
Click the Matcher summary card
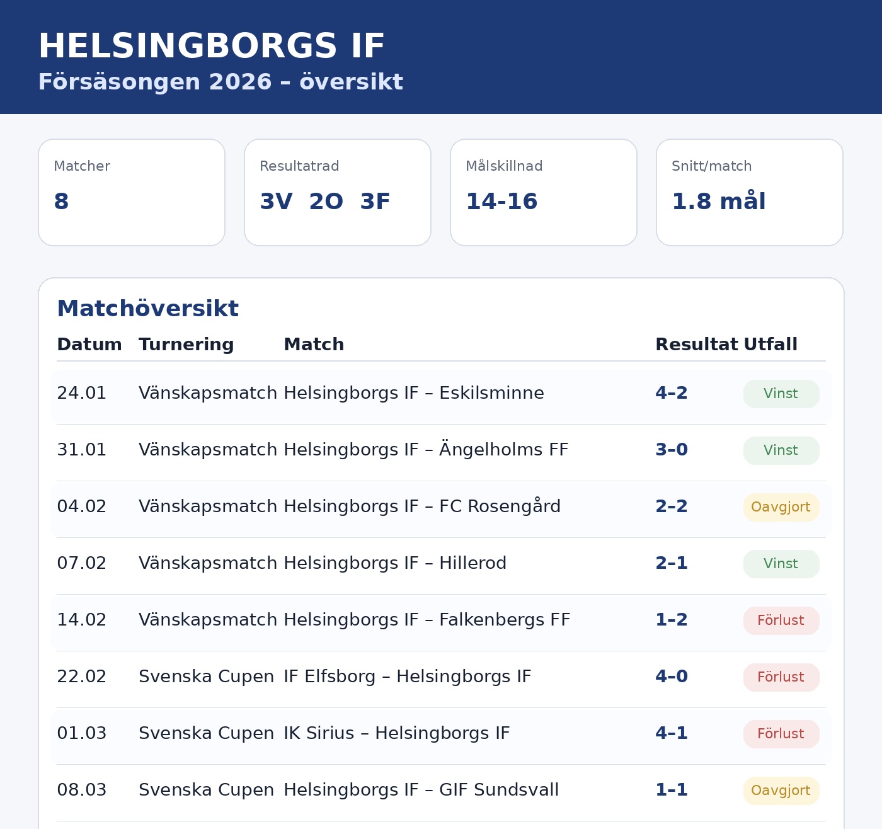(132, 192)
